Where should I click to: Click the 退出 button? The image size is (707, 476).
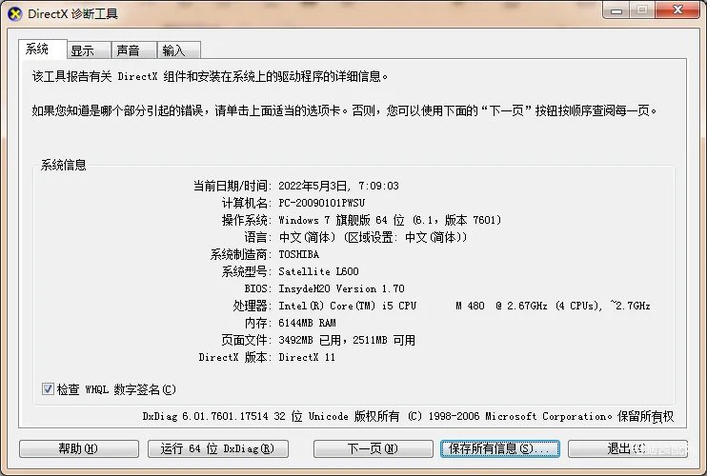click(x=628, y=448)
